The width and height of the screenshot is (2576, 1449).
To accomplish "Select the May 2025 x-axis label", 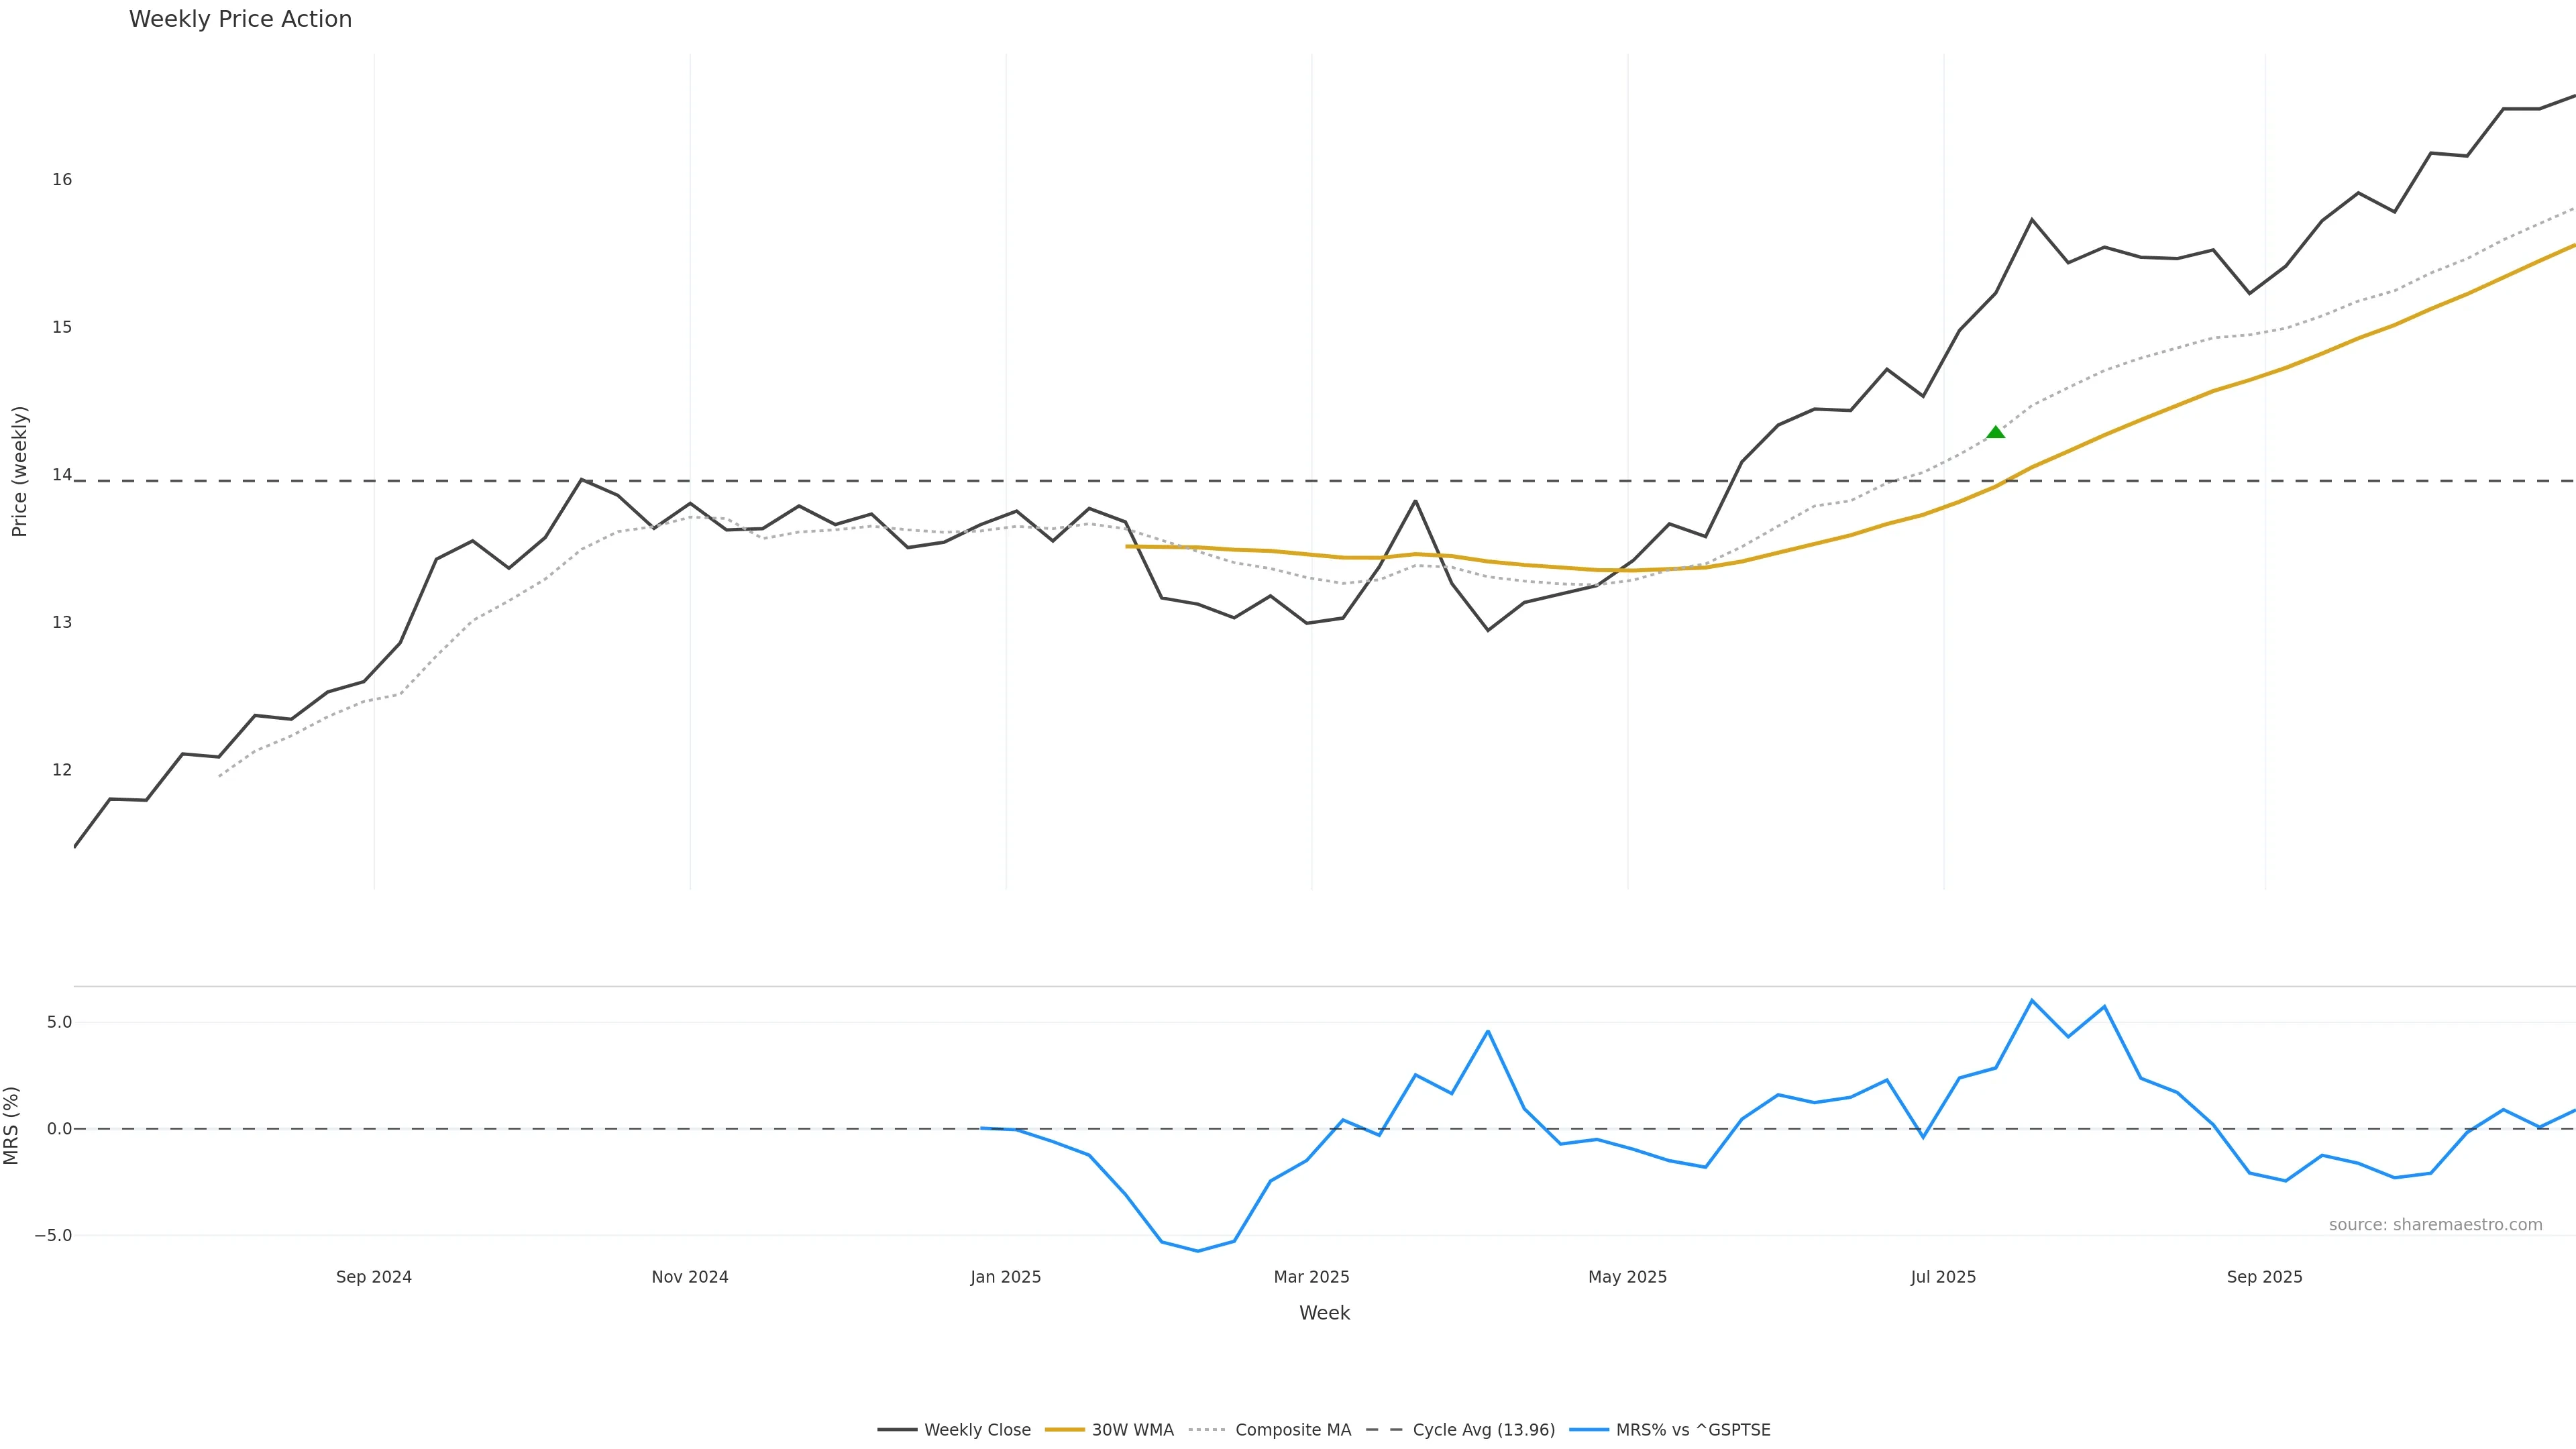I will pyautogui.click(x=1627, y=1277).
